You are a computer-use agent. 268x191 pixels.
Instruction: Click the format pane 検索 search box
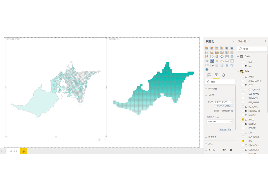[220, 82]
